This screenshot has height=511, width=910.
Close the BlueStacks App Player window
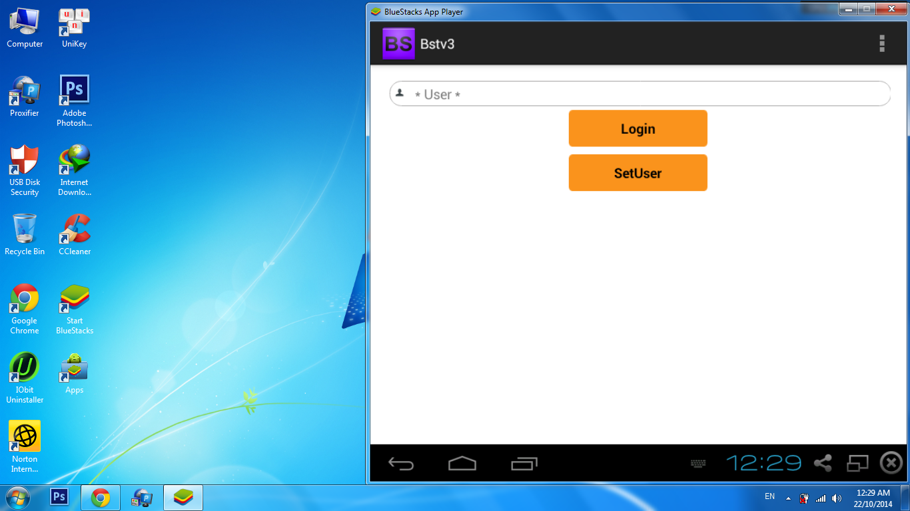pos(891,9)
